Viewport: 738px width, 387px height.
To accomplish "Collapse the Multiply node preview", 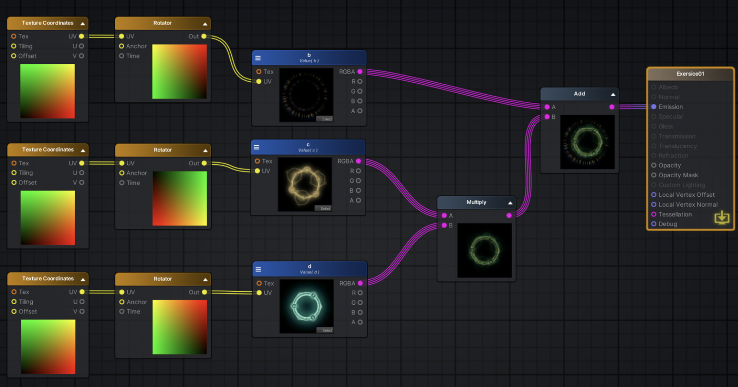I will 510,203.
